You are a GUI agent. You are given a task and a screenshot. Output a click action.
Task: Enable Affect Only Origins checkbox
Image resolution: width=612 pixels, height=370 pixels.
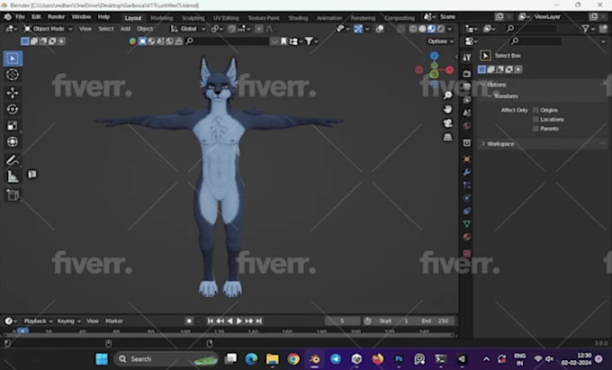(535, 110)
